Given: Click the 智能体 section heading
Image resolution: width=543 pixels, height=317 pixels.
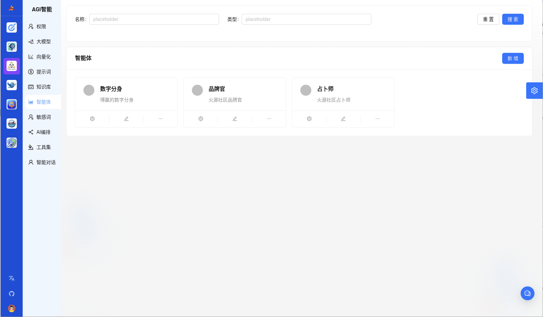Looking at the screenshot, I should coord(83,58).
